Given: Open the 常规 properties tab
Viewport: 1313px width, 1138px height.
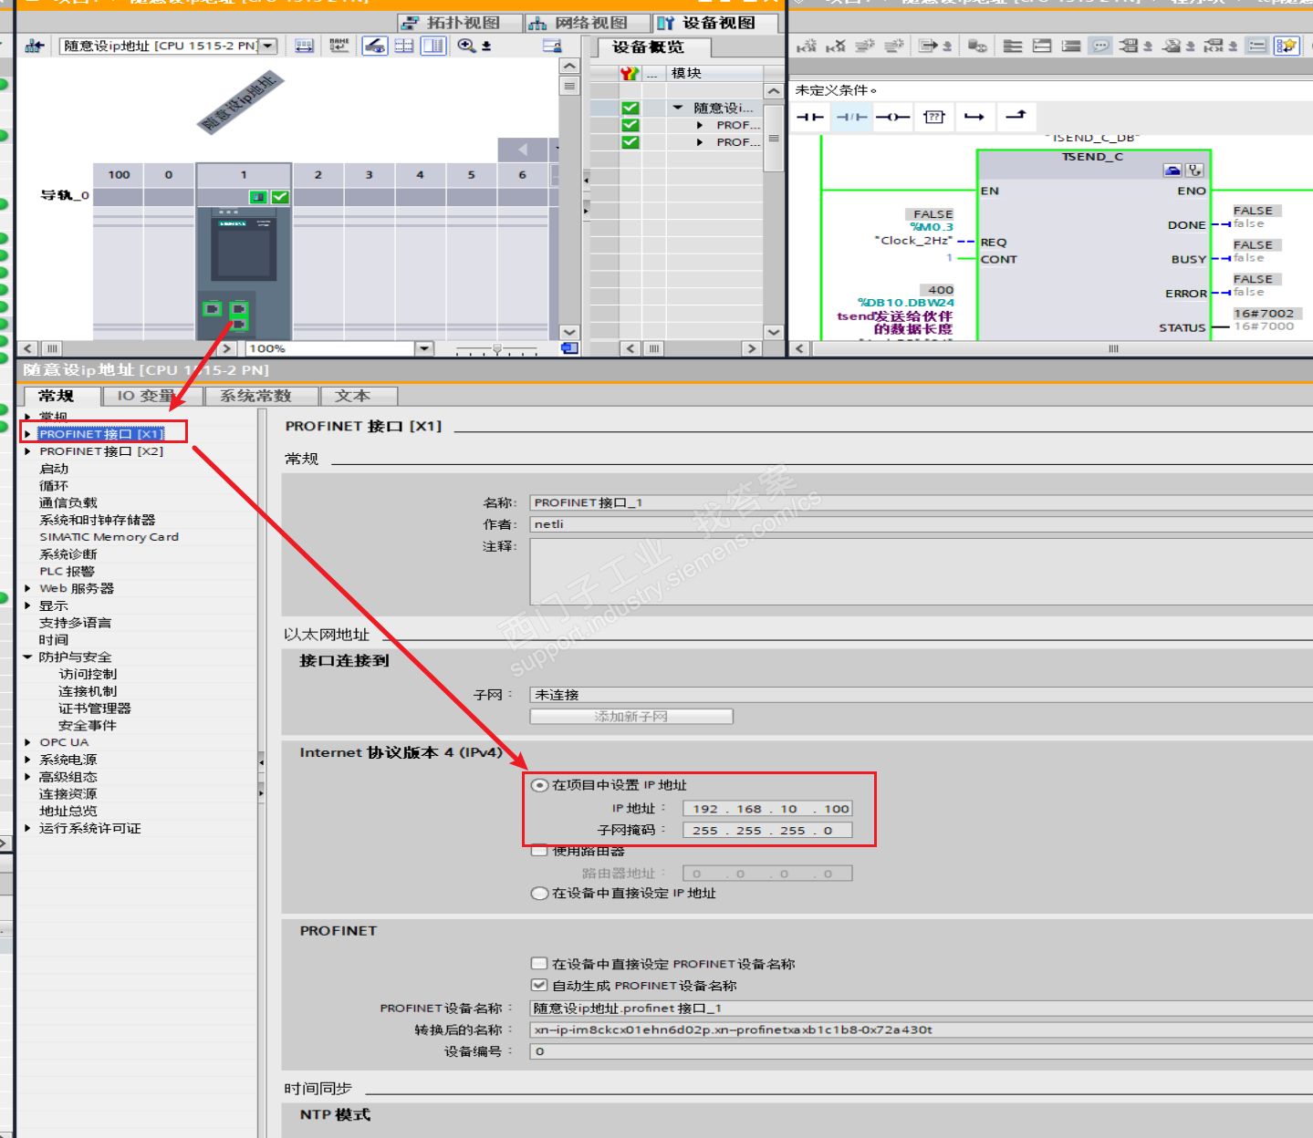Looking at the screenshot, I should pyautogui.click(x=60, y=396).
